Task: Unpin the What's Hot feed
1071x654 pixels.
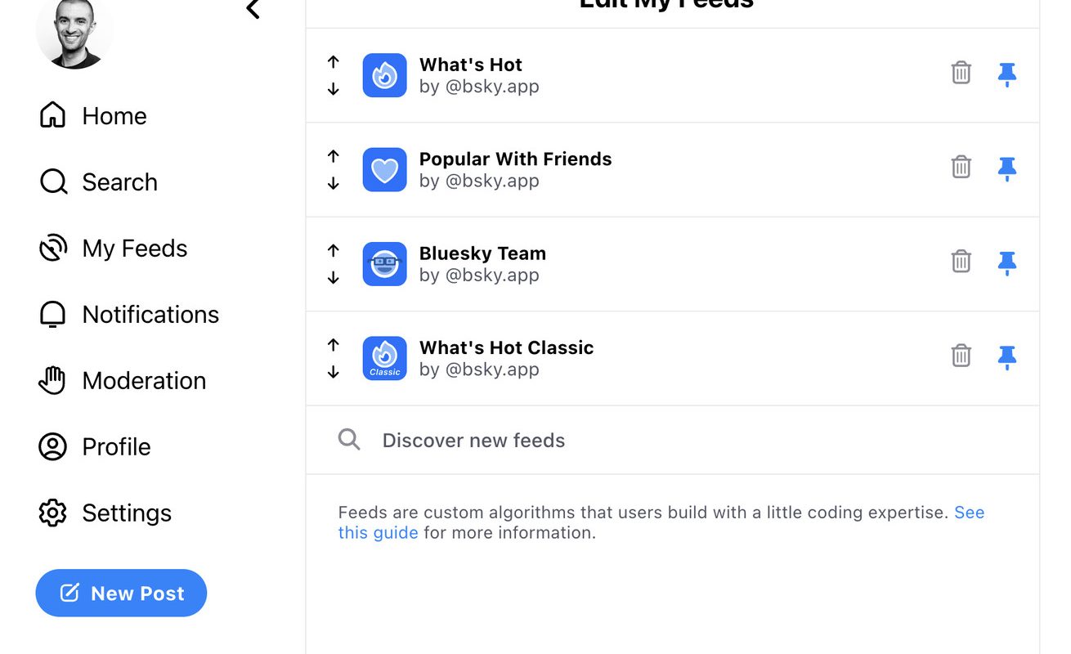Action: (1007, 74)
